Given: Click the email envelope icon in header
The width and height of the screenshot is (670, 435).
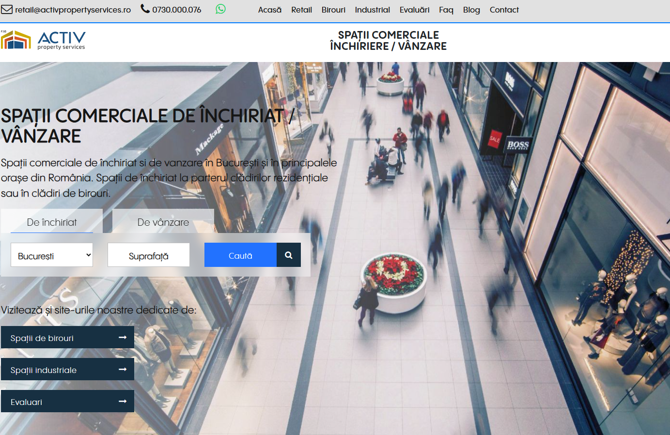Looking at the screenshot, I should 7,9.
